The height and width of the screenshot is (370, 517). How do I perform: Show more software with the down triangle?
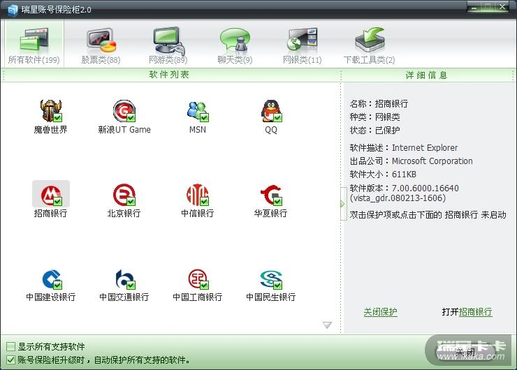point(327,325)
